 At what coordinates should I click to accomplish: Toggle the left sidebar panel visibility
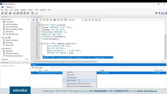[160, 13]
